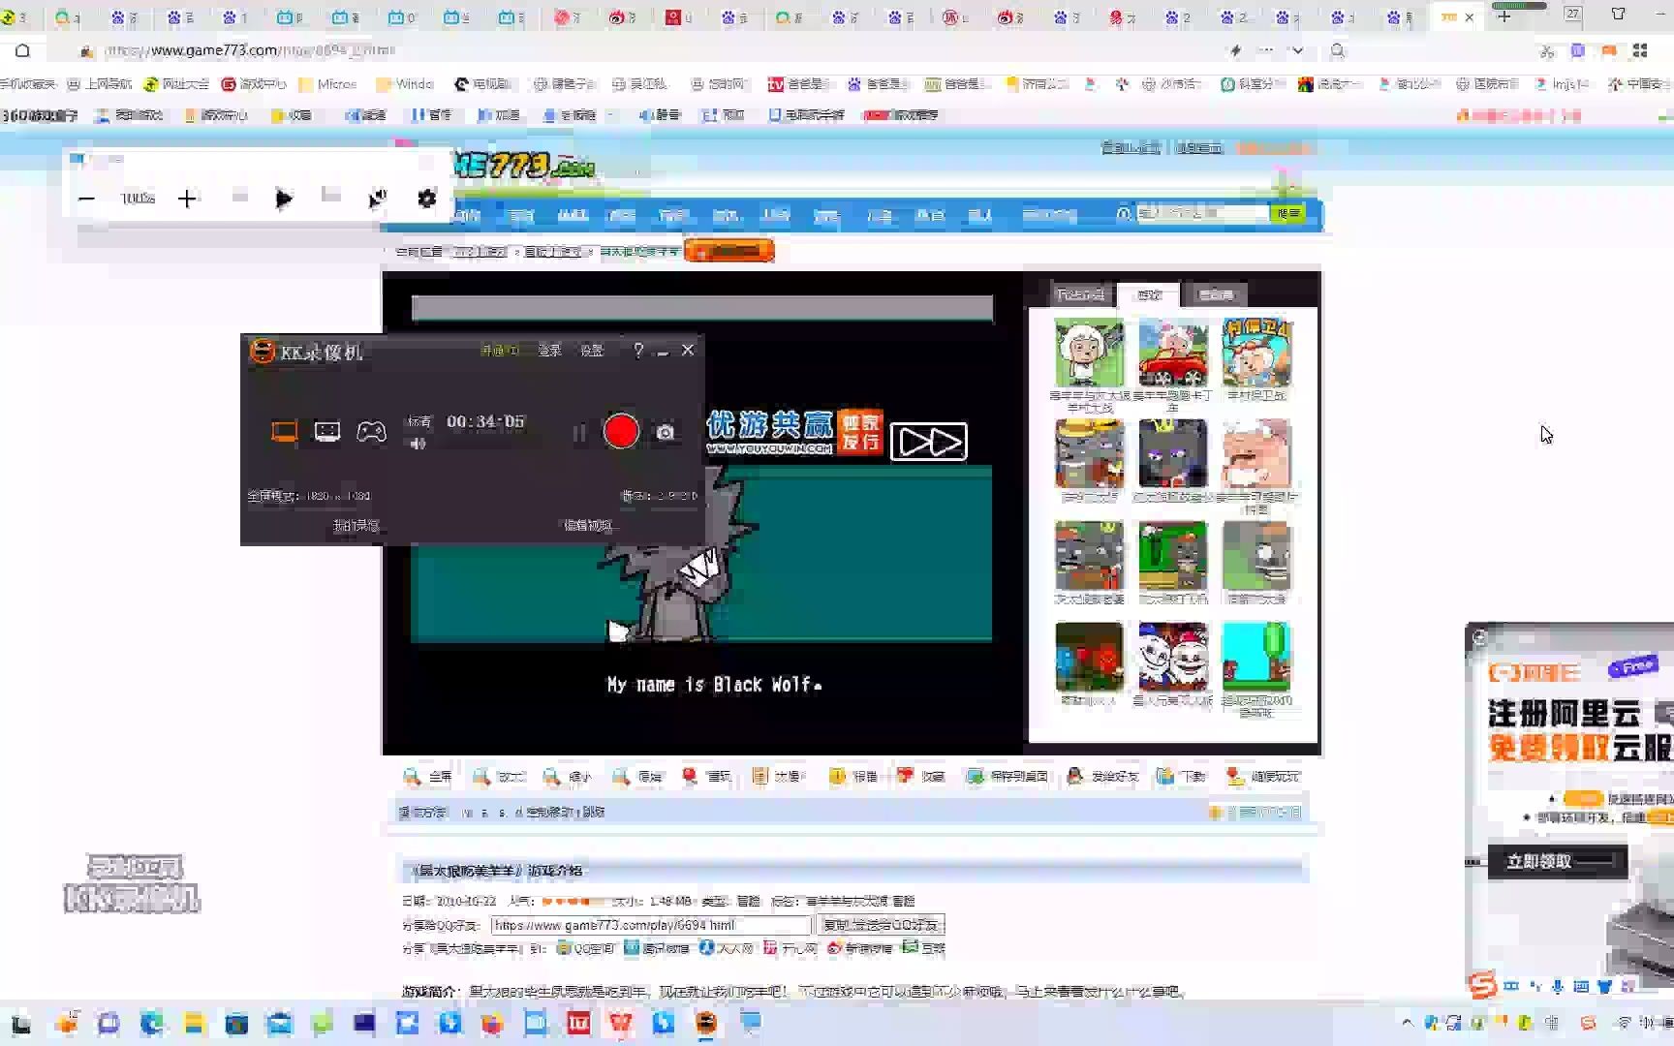This screenshot has width=1674, height=1046.
Task: Open the browser address bar dropdown chevron
Action: 1297,50
